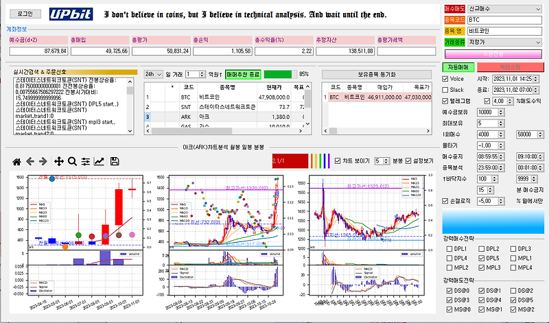Viewport: 549px width, 323px height.
Task: Click the 종목 명 비트코인 input field
Action: (504, 31)
